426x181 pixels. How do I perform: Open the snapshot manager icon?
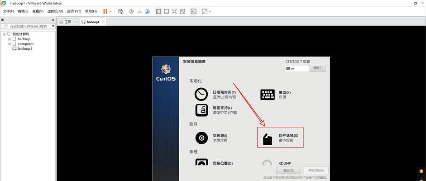147,11
